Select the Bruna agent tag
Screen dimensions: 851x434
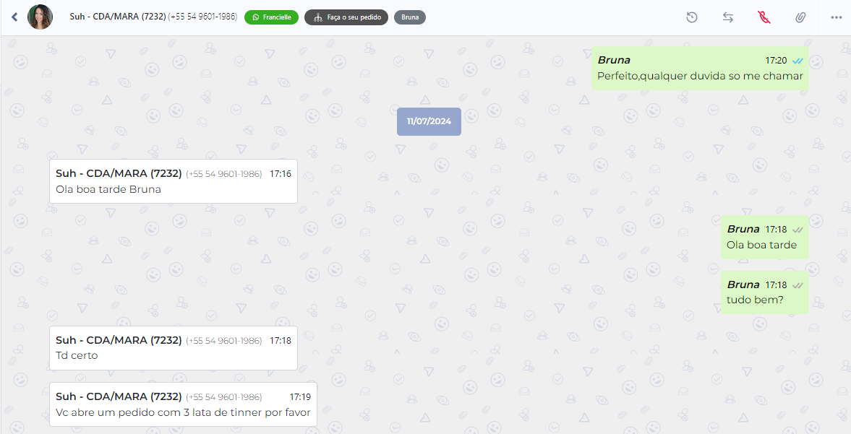410,17
